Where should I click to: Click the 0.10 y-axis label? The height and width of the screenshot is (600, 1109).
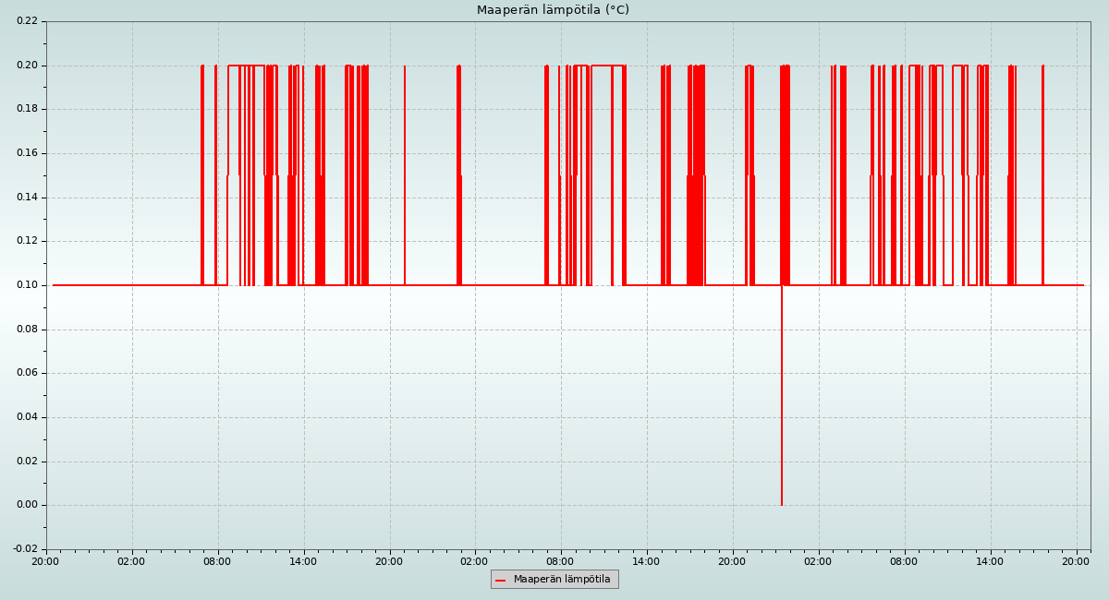point(27,285)
